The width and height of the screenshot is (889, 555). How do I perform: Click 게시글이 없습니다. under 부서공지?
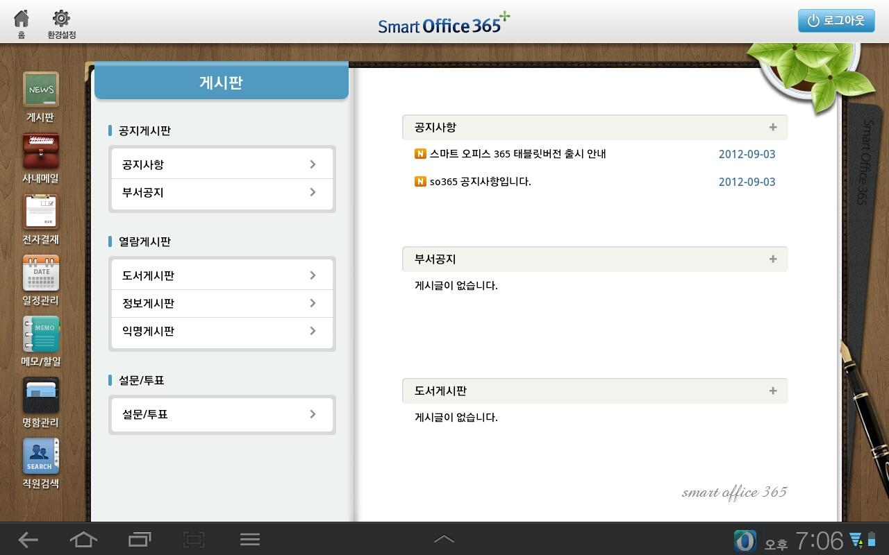click(x=456, y=285)
